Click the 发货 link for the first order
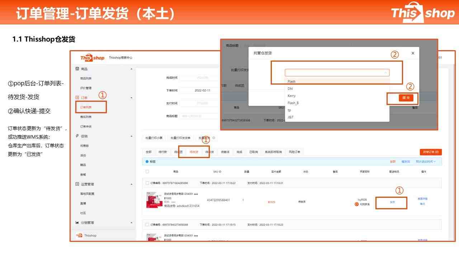The image size is (459, 258). point(392,202)
